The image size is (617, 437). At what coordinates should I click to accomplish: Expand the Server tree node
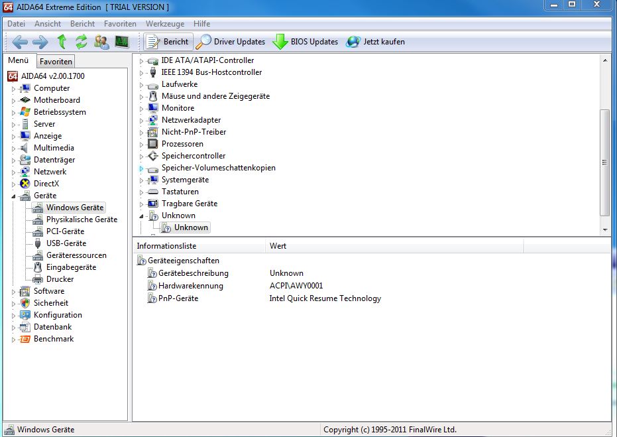13,125
